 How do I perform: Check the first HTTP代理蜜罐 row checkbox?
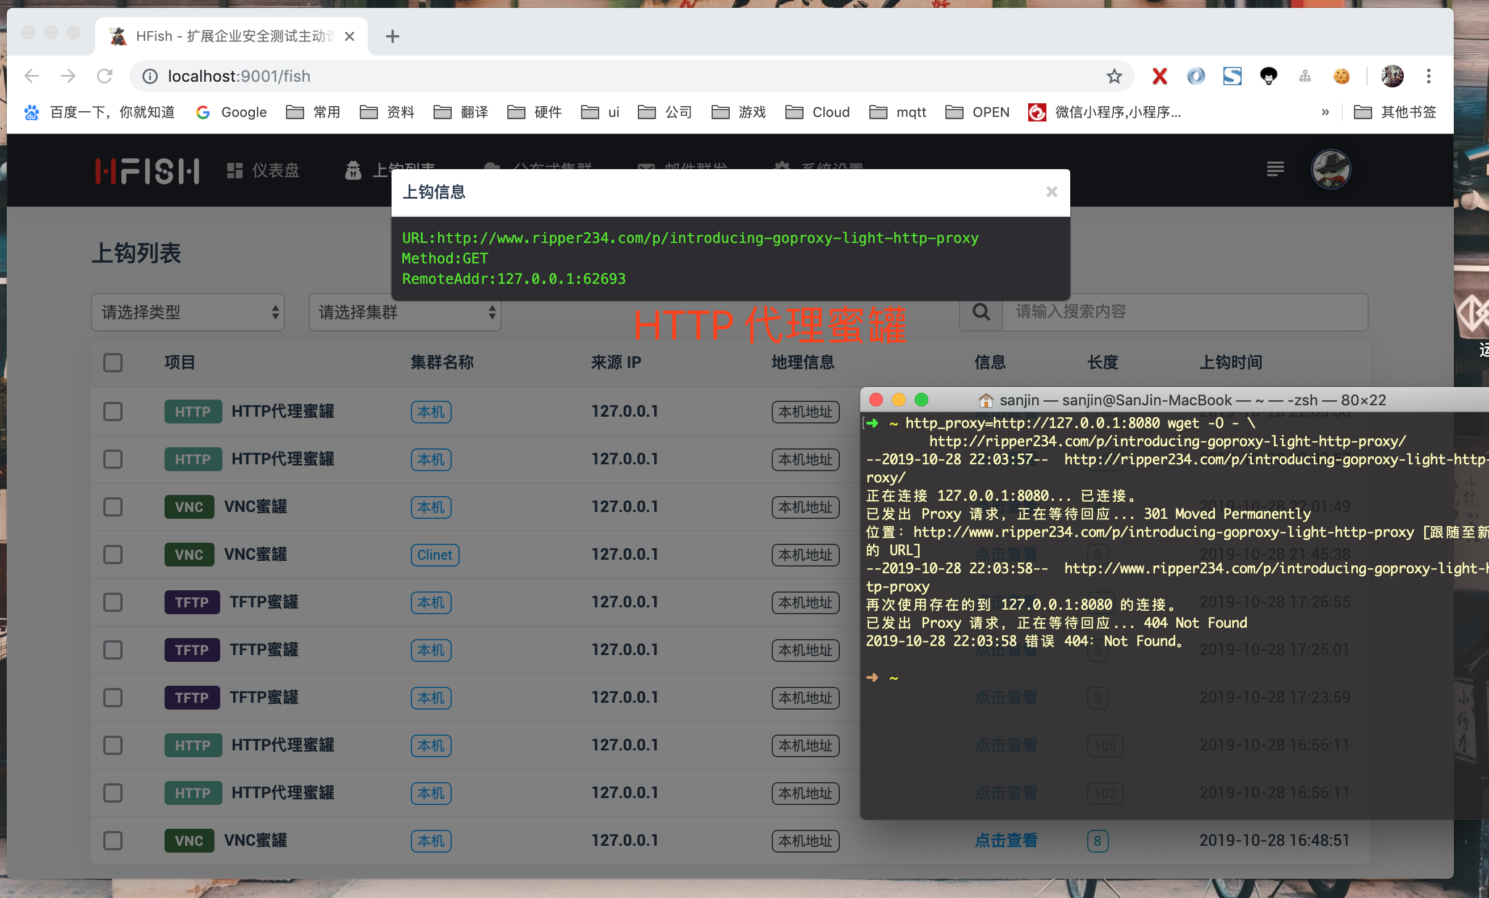(x=113, y=412)
